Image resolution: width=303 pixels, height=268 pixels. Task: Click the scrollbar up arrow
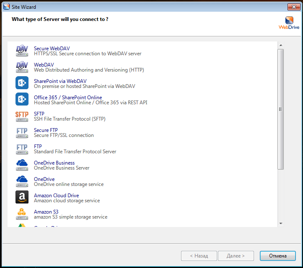coord(281,45)
